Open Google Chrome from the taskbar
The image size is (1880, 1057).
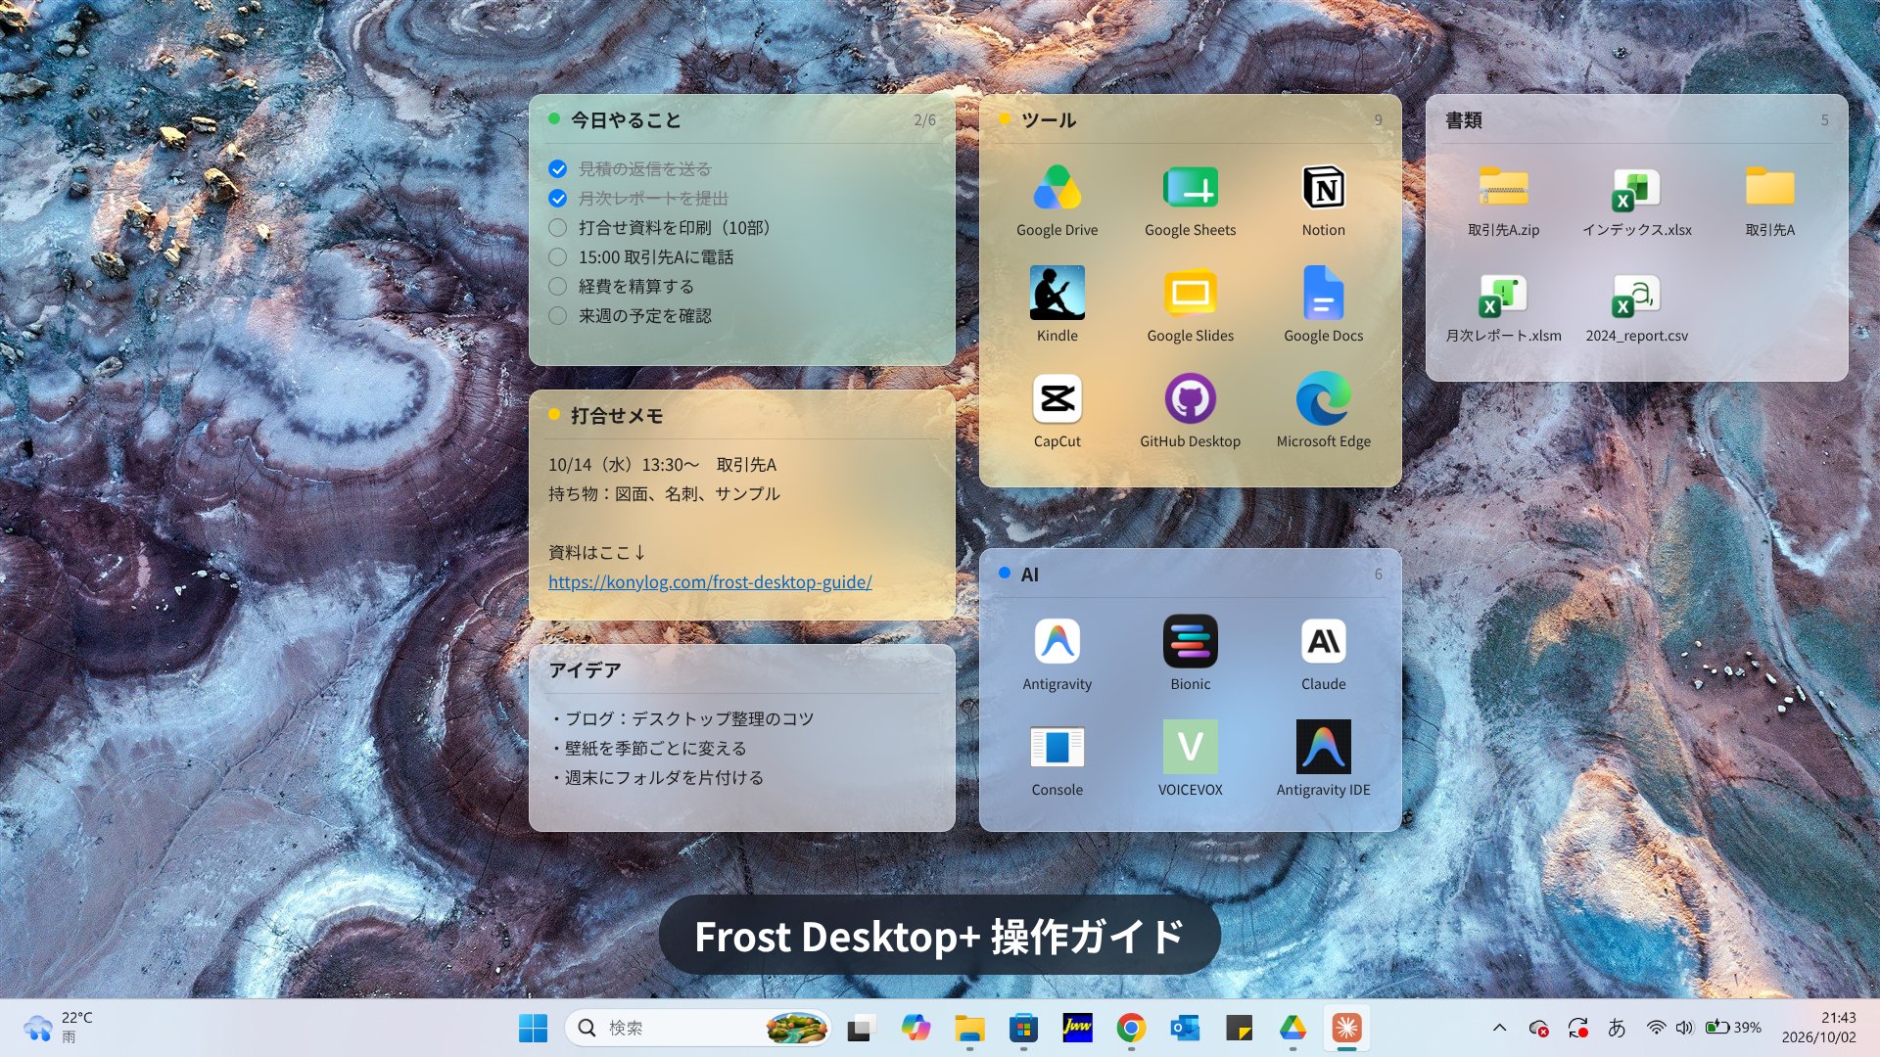click(1131, 1028)
